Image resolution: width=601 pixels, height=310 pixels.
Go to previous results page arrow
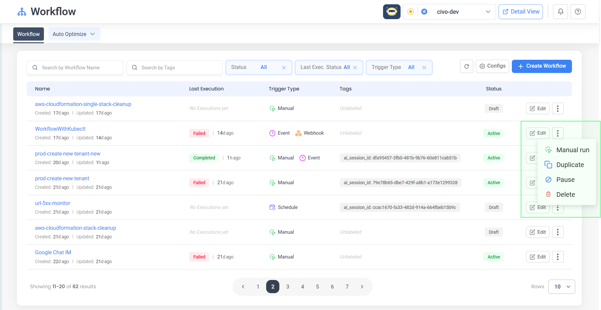click(243, 287)
